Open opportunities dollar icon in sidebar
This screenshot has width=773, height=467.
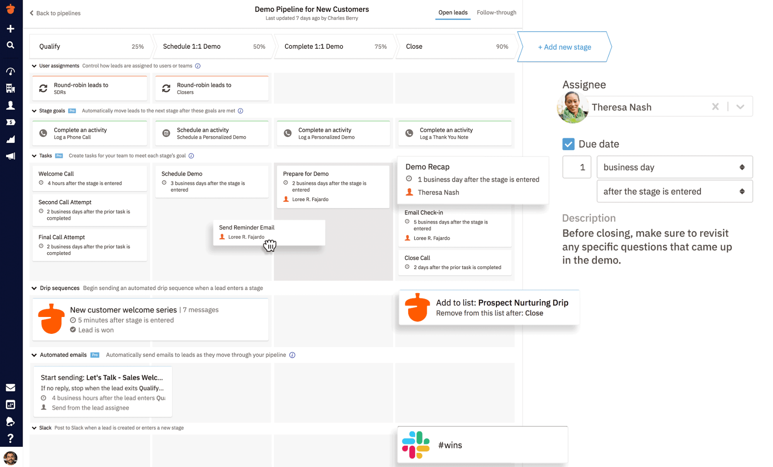(x=10, y=122)
